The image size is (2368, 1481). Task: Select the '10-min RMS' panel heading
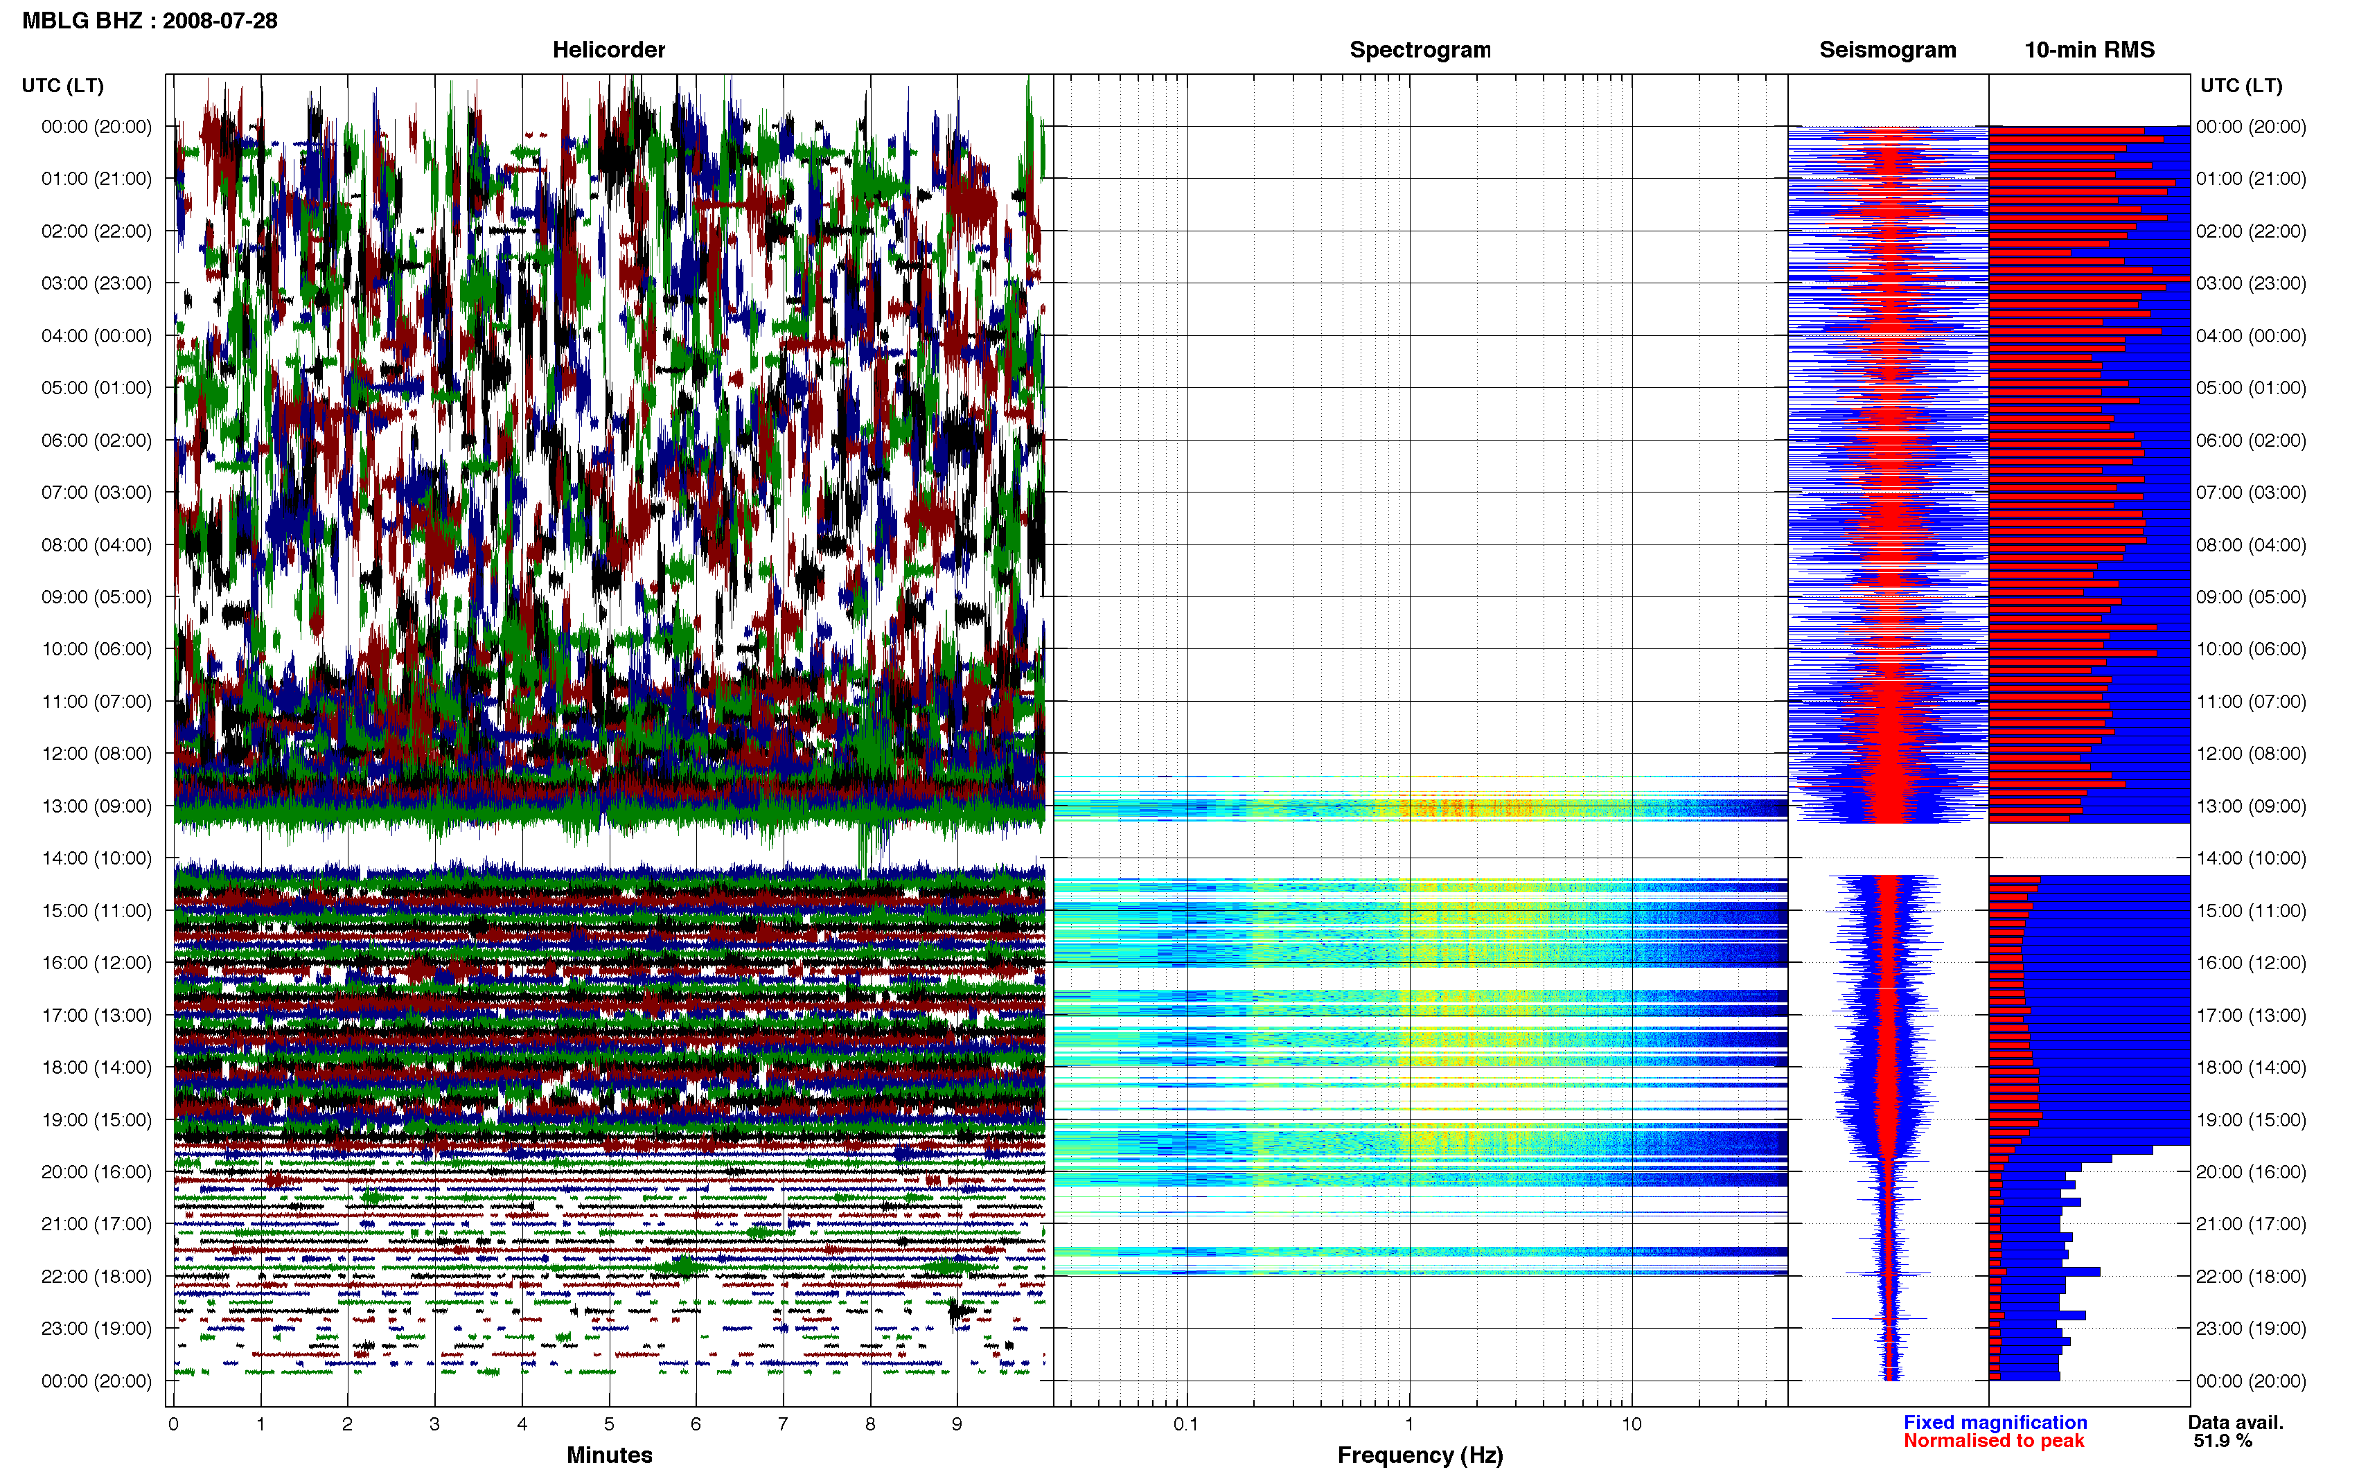pyautogui.click(x=2089, y=50)
